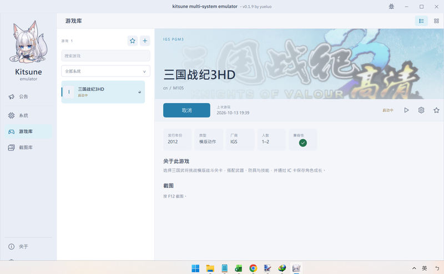Click the 公告 megaphone icon
This screenshot has height=274, width=444.
pyautogui.click(x=11, y=97)
